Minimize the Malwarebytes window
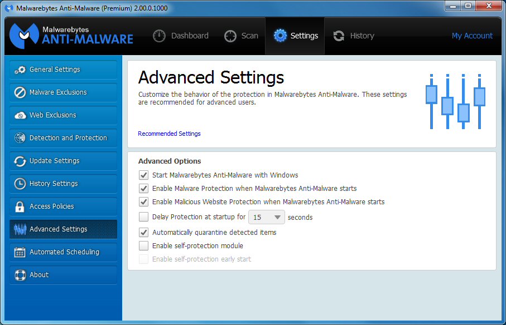Viewport: 506px width, 325px height. (x=453, y=6)
